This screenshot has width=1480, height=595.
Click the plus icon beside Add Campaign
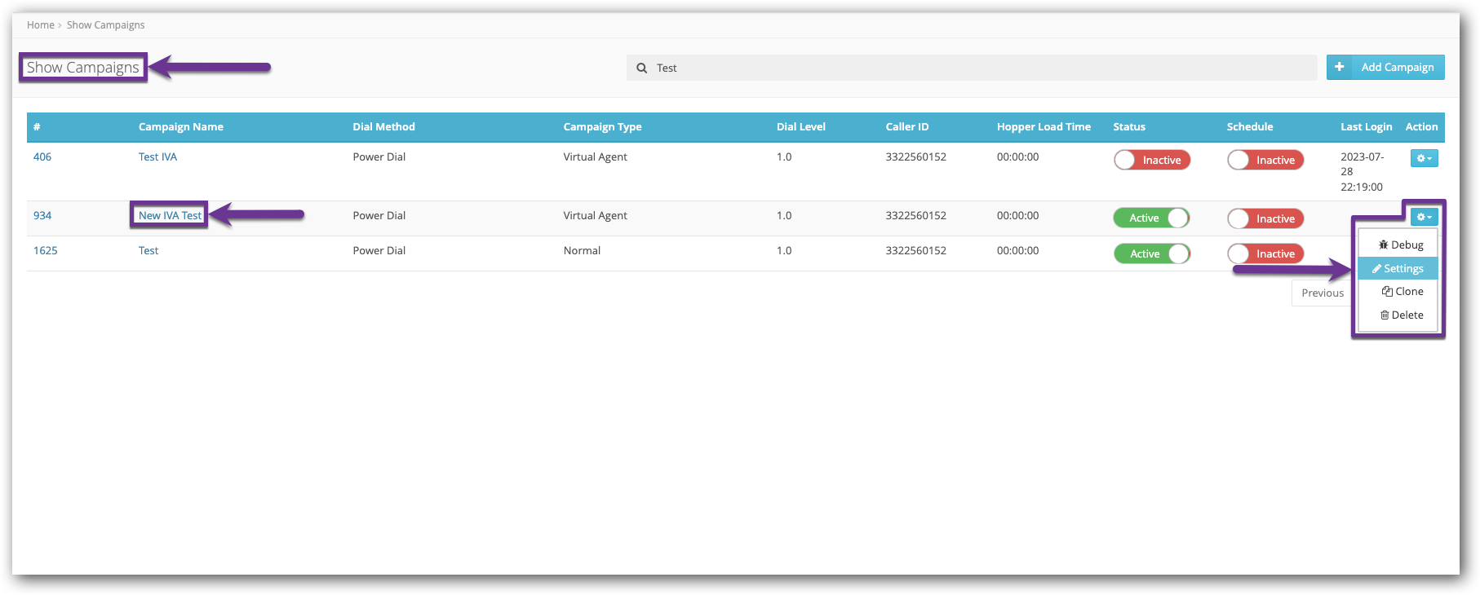click(x=1339, y=67)
